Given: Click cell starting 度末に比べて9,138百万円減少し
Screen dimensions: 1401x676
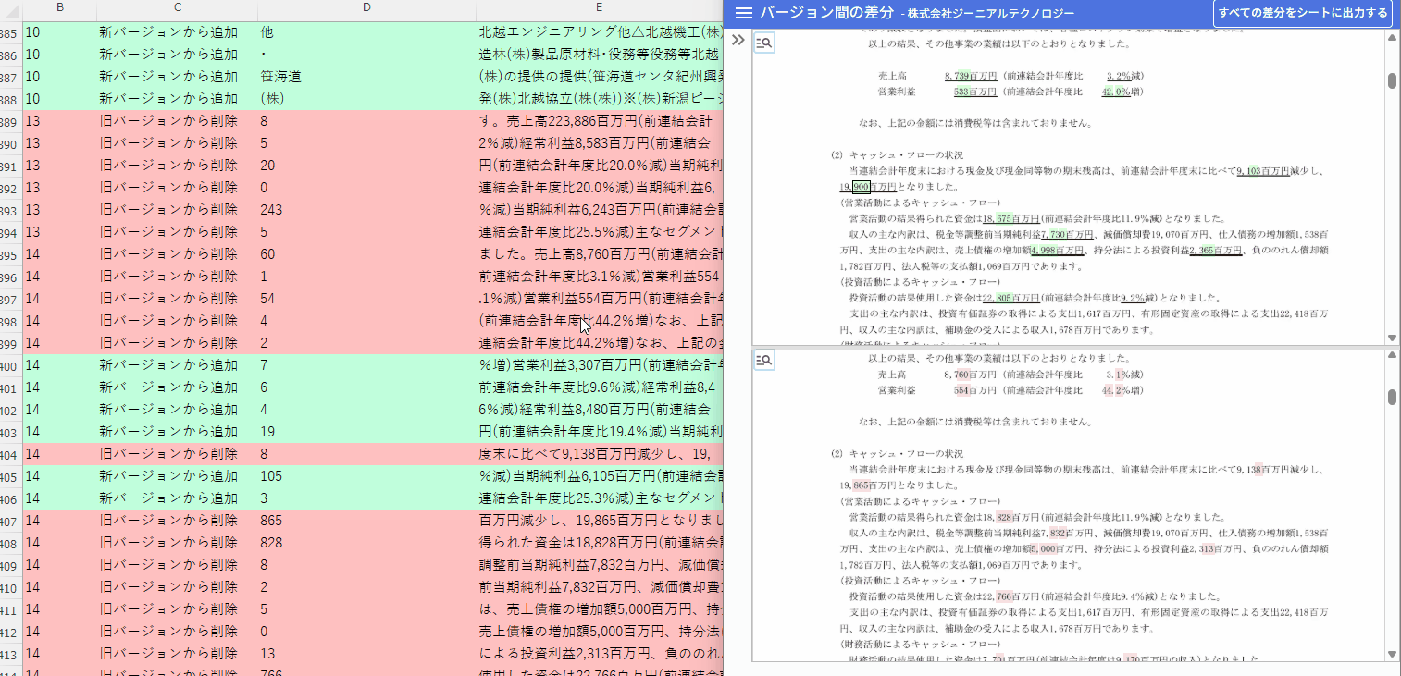Looking at the screenshot, I should click(599, 454).
